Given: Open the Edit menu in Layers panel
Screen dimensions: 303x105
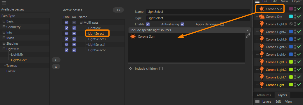Looking at the screenshot, I should point(278,101).
